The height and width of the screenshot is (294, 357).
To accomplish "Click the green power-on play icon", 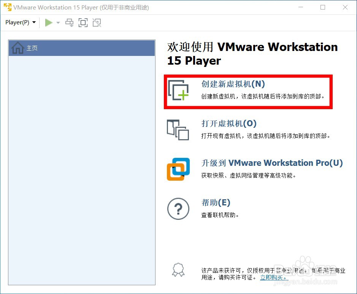I will (49, 22).
